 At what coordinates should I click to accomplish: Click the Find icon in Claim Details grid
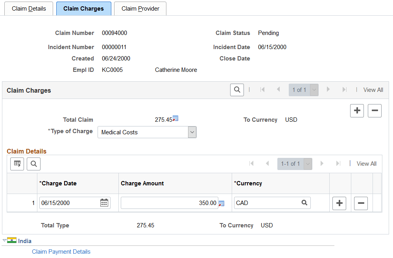point(33,164)
